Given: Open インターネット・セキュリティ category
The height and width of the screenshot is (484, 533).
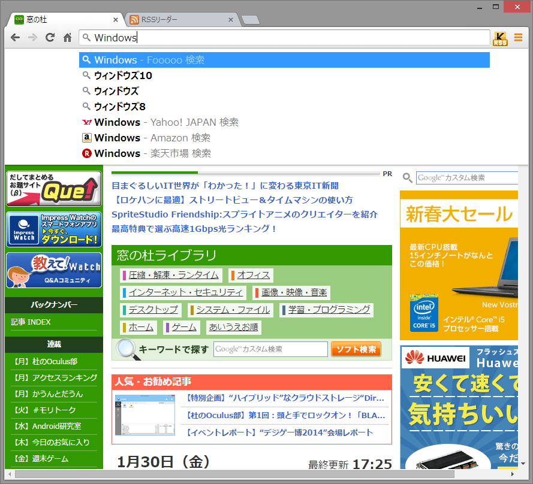Looking at the screenshot, I should (183, 292).
